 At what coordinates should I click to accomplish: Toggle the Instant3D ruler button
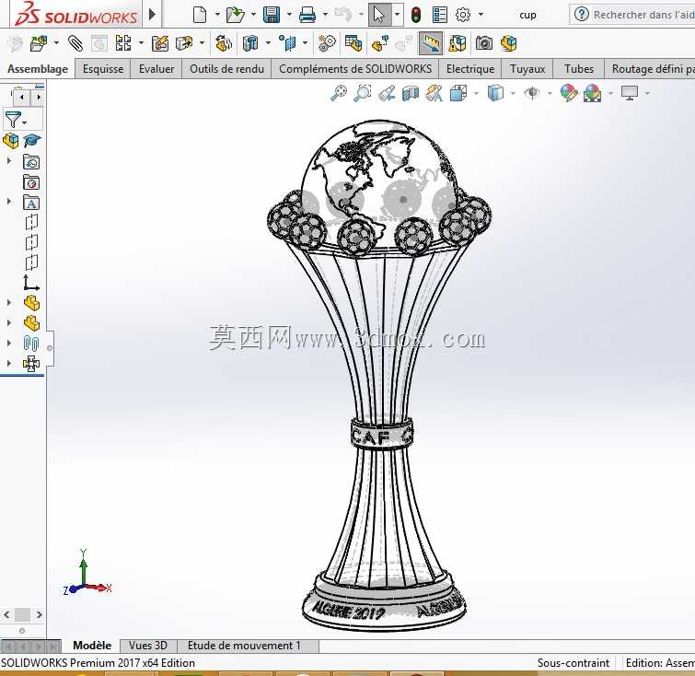coord(430,43)
